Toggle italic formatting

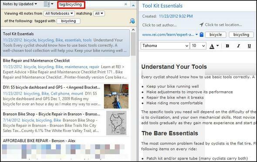click(x=238, y=46)
